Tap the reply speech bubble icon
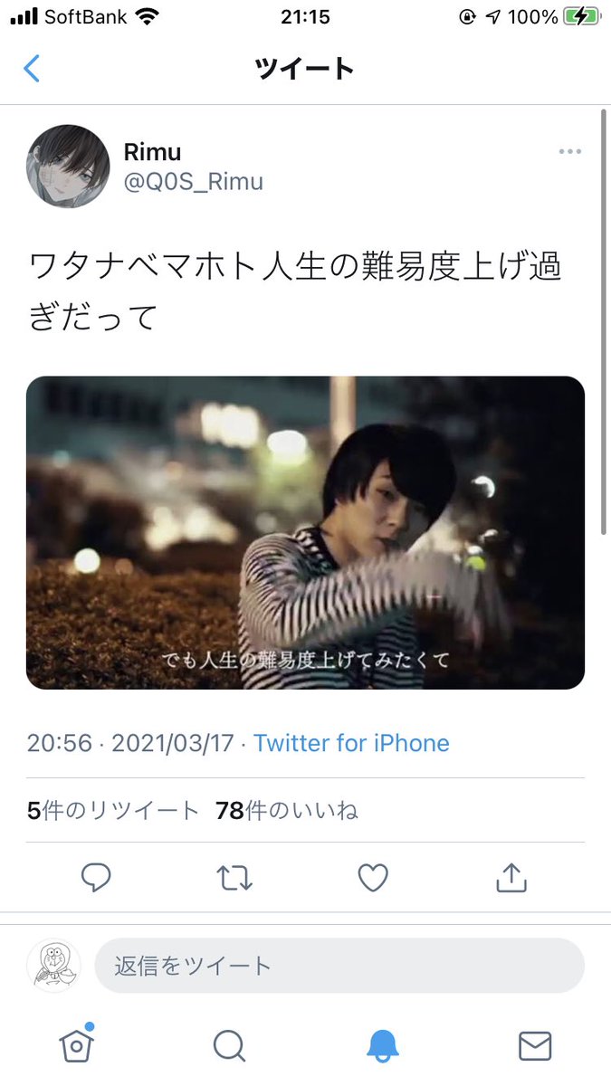This screenshot has width=611, height=1086. [x=96, y=877]
